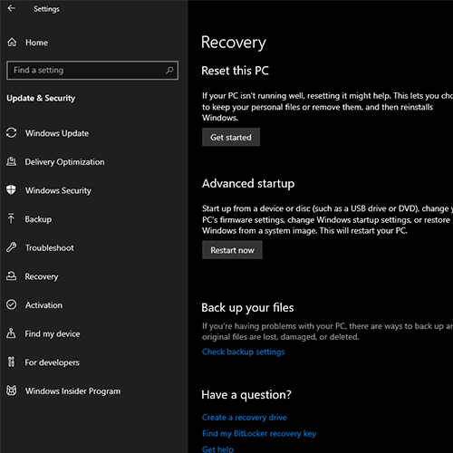Click the Recovery page title

tap(234, 43)
